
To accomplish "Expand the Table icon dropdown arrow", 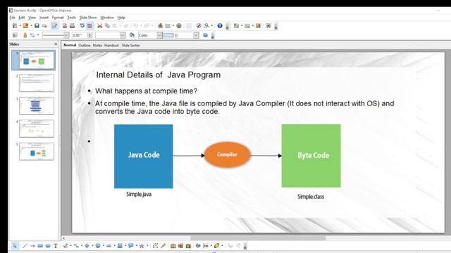I will pyautogui.click(x=173, y=26).
